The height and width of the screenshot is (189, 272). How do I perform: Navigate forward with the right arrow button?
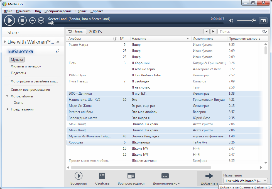[213, 31]
